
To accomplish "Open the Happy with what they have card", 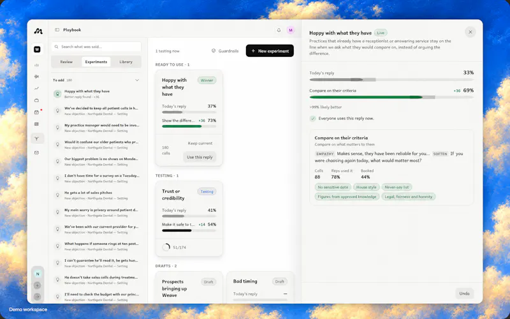I will point(189,118).
